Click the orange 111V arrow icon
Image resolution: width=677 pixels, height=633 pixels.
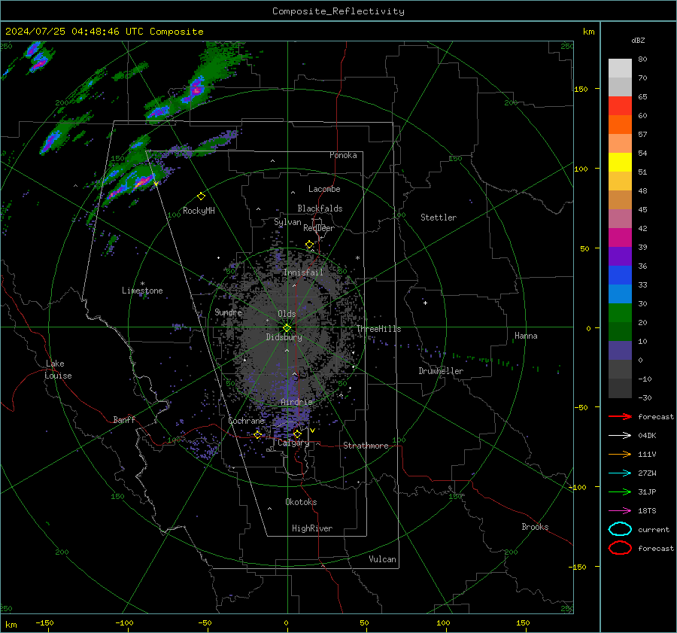620,454
